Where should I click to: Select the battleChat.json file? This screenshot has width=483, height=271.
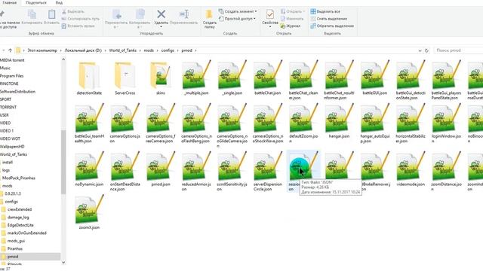click(268, 78)
